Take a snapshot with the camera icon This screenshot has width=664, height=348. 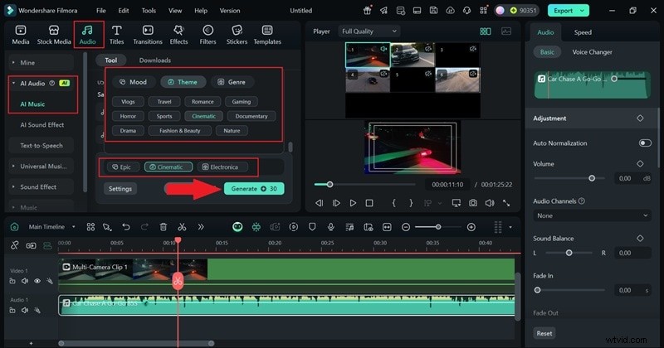(x=472, y=203)
